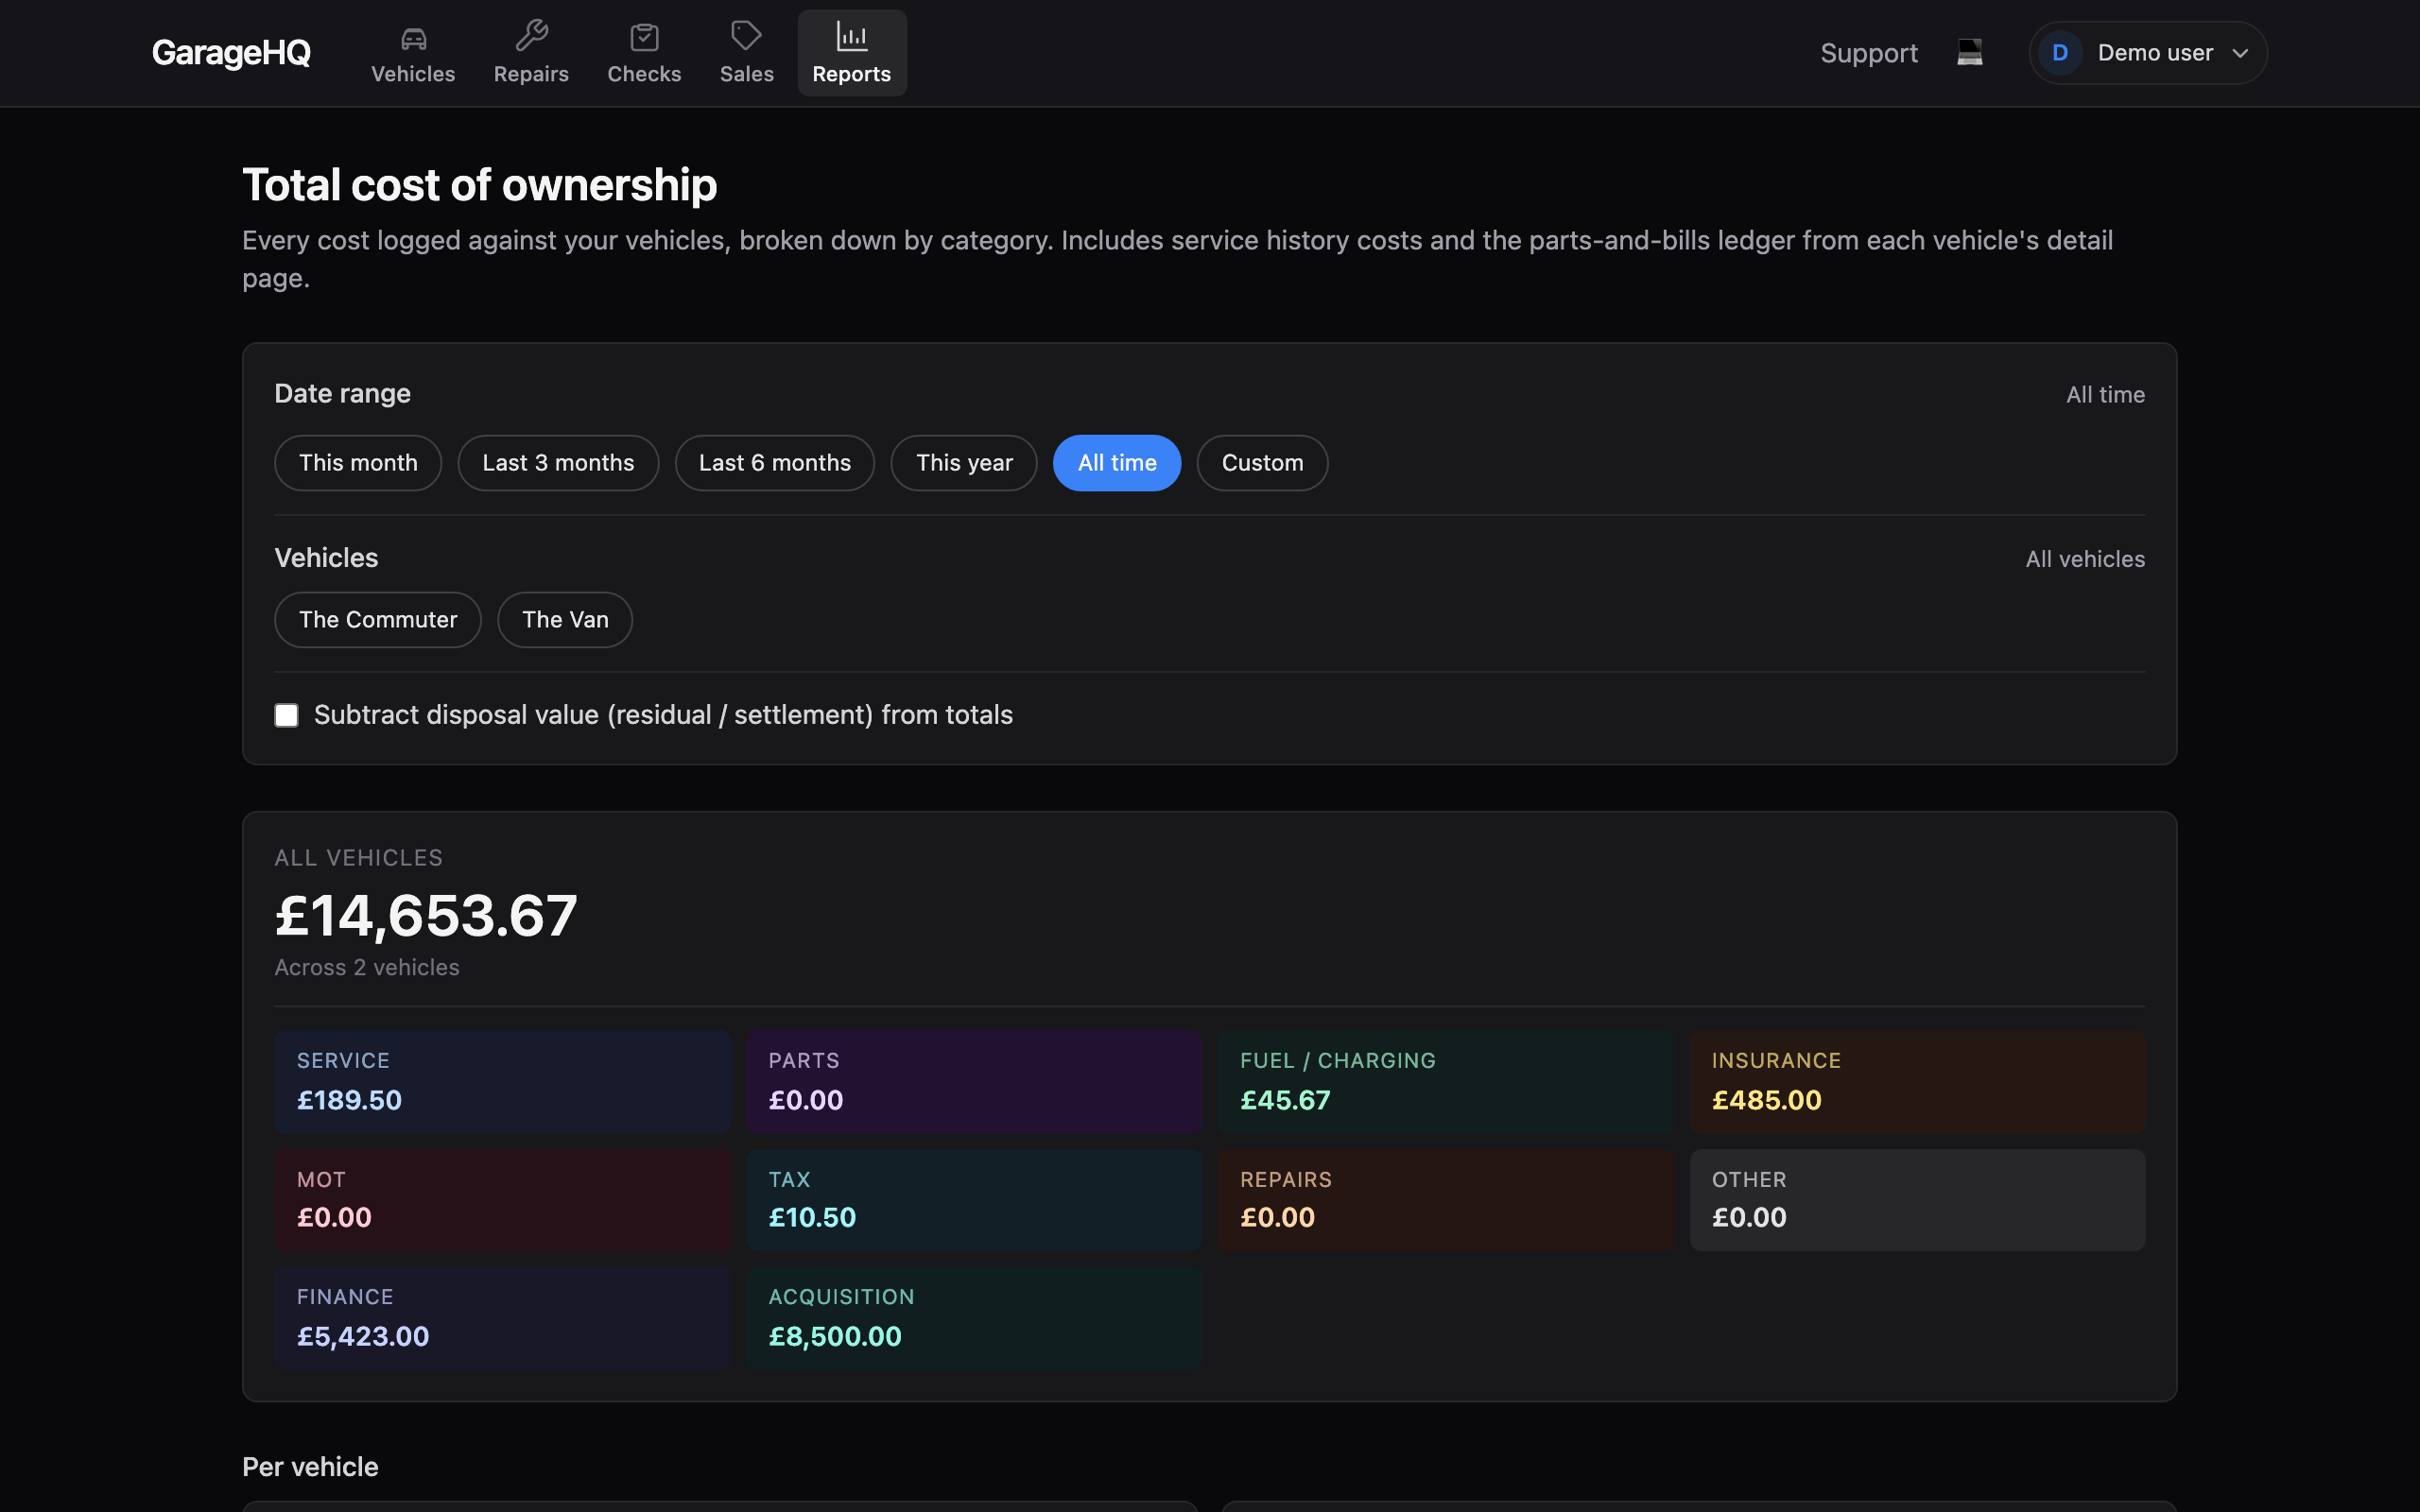This screenshot has width=2420, height=1512.
Task: Open the GarageHQ home logo
Action: click(x=231, y=53)
